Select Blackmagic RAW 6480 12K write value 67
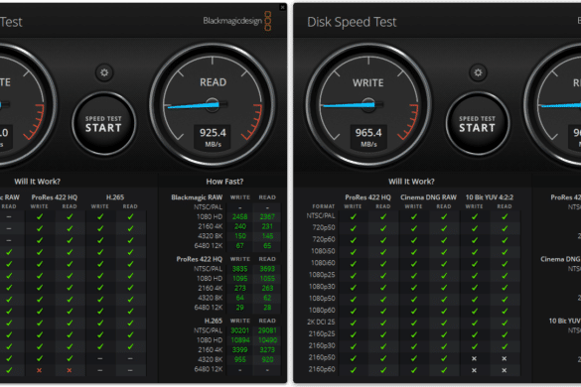581x387 pixels. (x=240, y=246)
